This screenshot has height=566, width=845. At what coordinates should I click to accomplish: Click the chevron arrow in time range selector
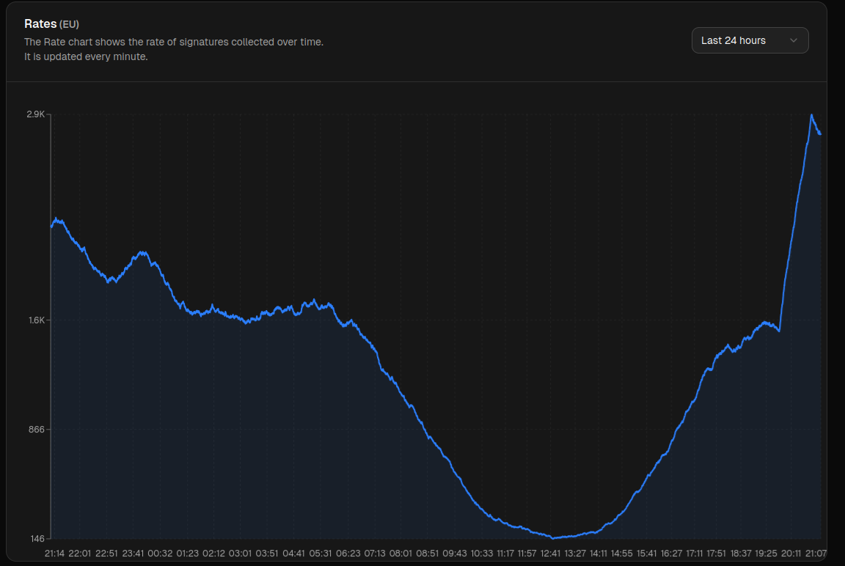tap(793, 40)
